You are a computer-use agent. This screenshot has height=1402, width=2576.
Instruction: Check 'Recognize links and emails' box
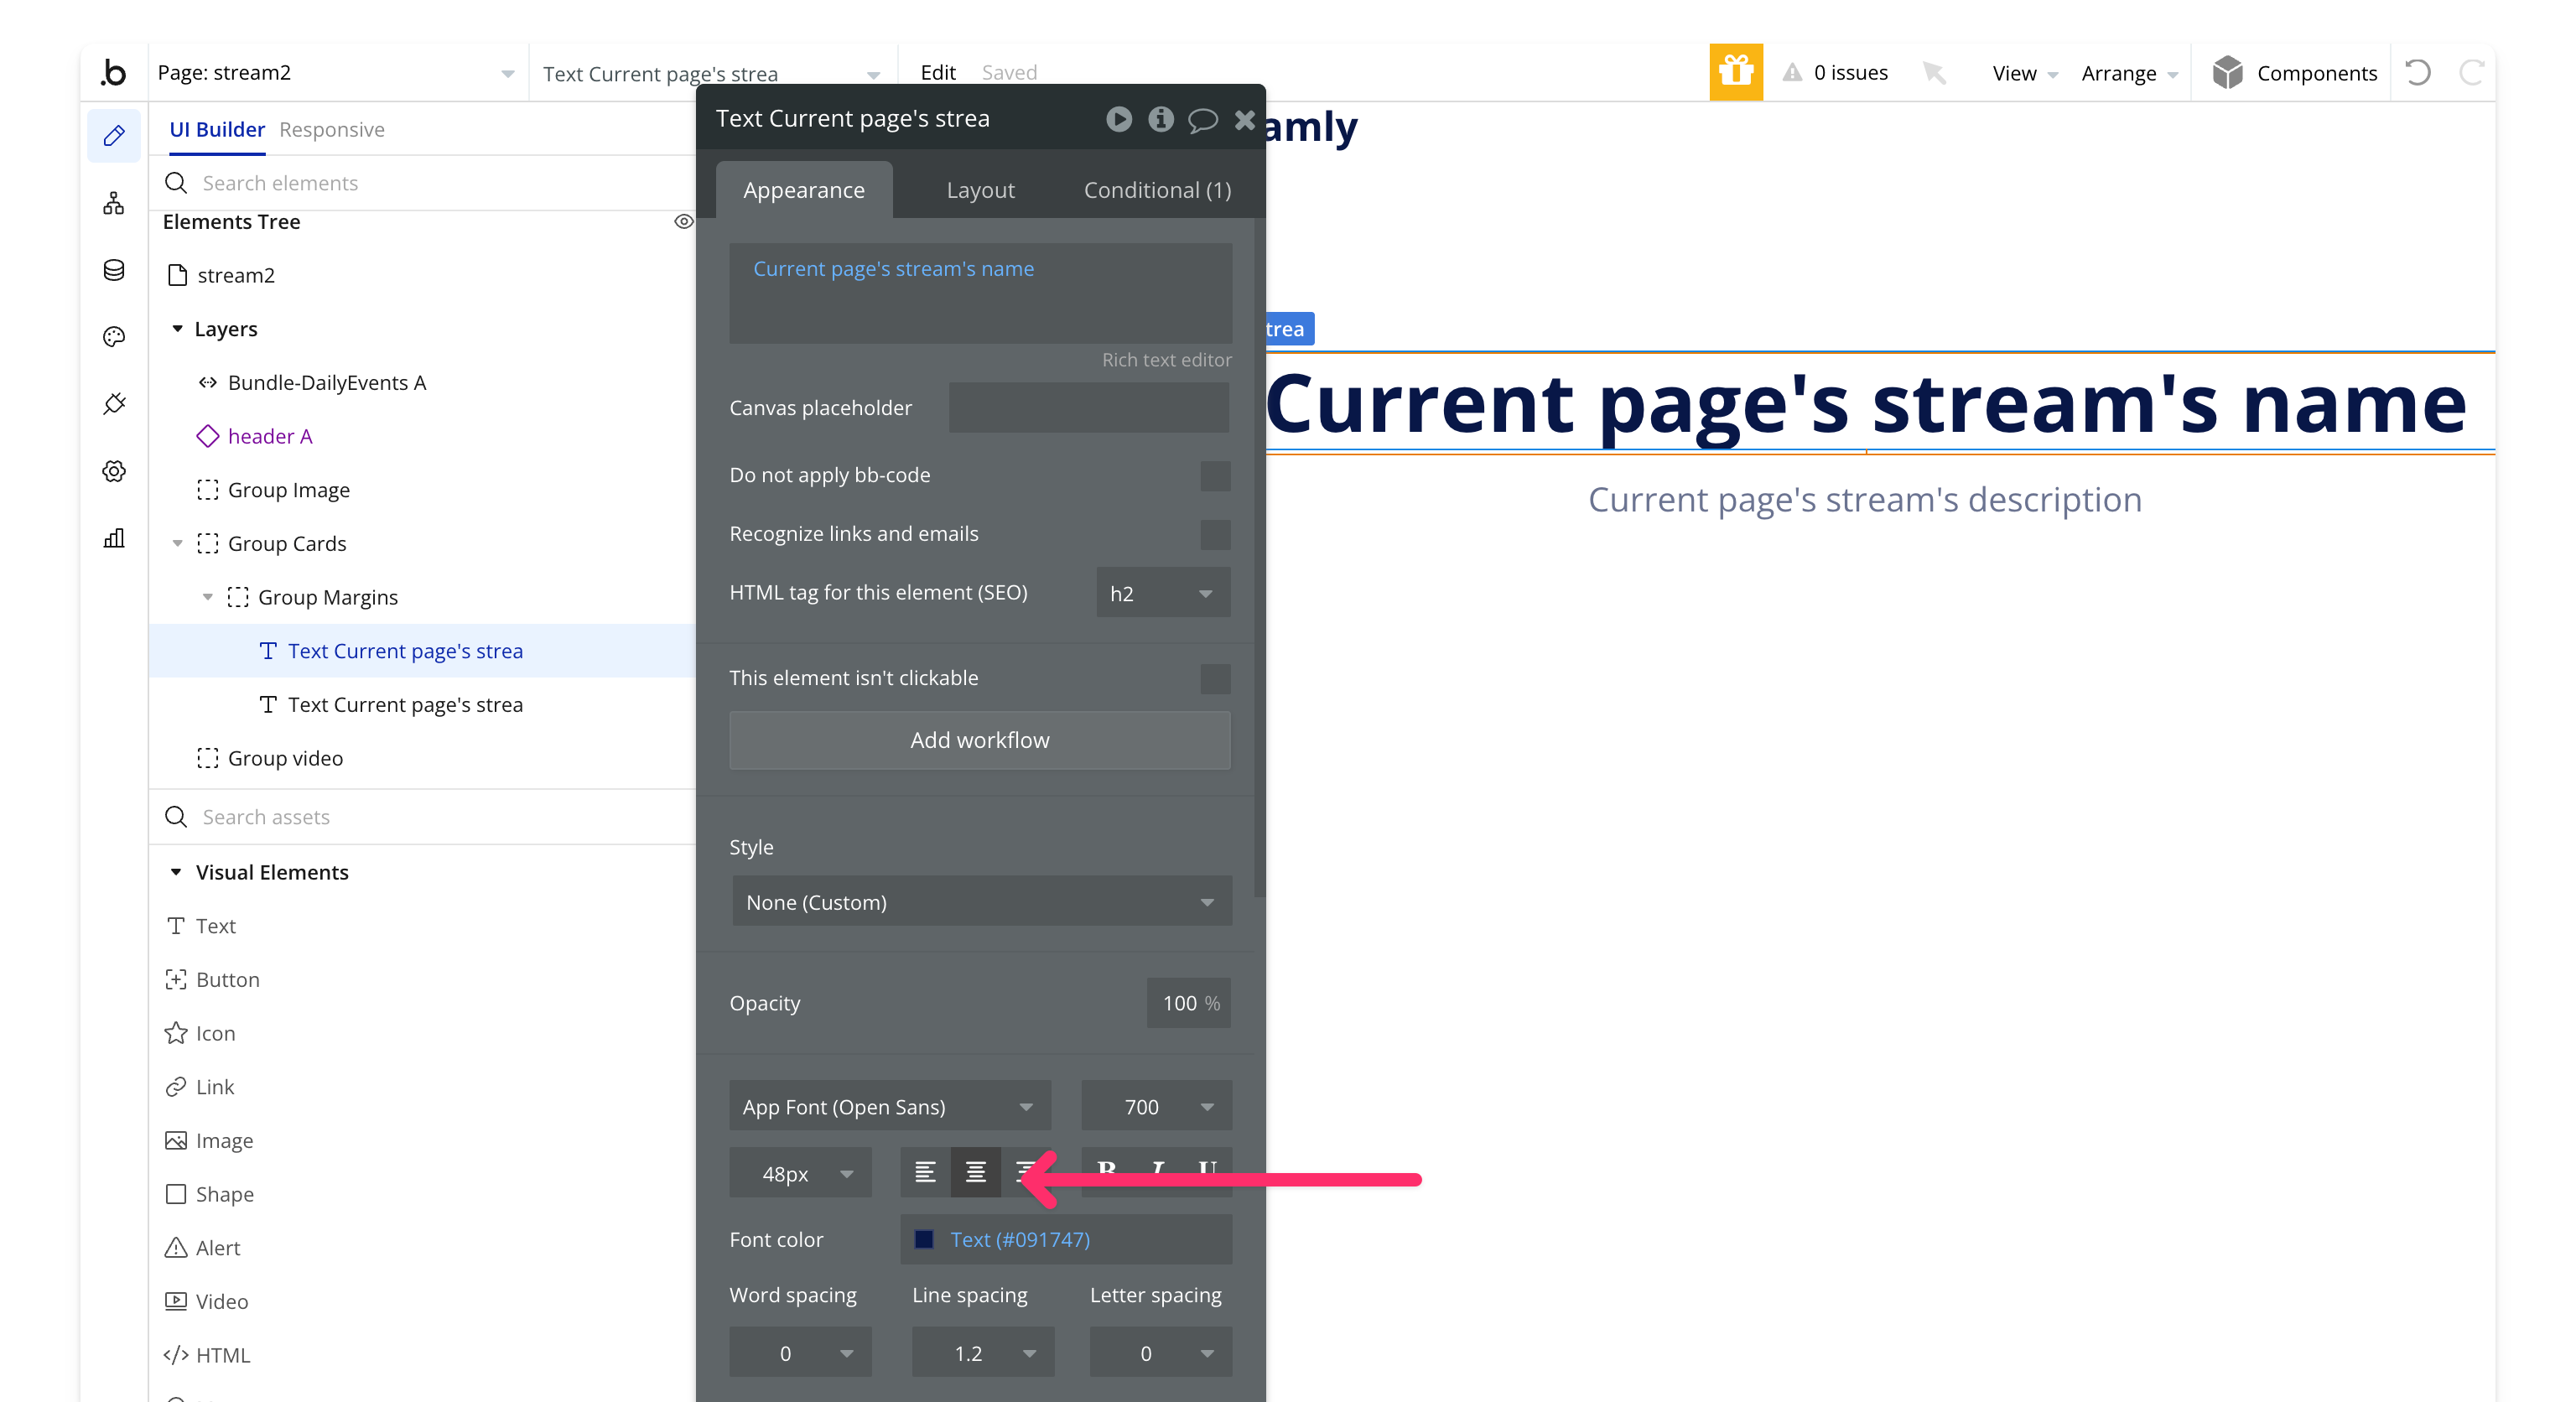pyautogui.click(x=1215, y=534)
